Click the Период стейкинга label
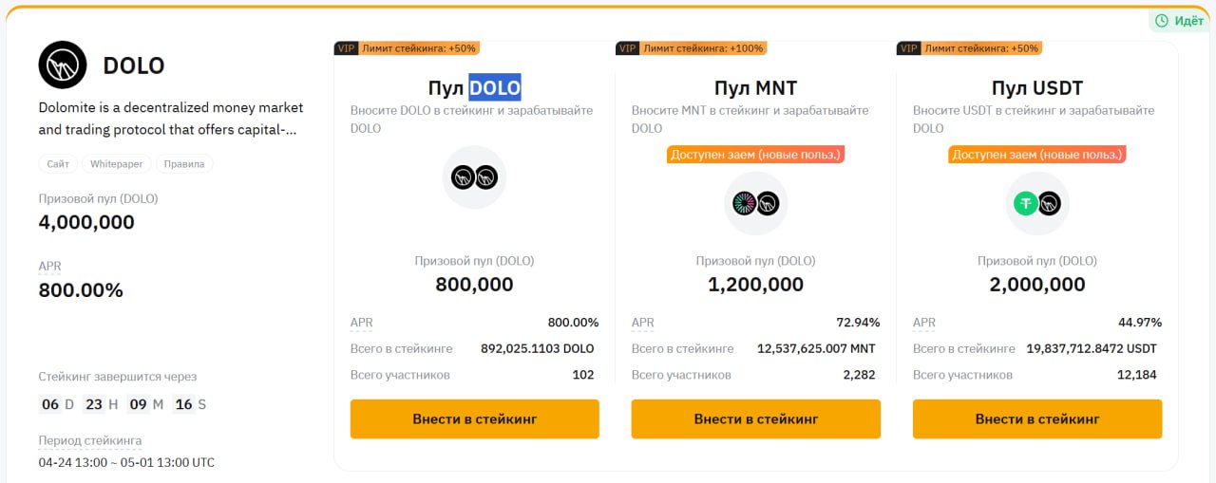 click(x=90, y=440)
